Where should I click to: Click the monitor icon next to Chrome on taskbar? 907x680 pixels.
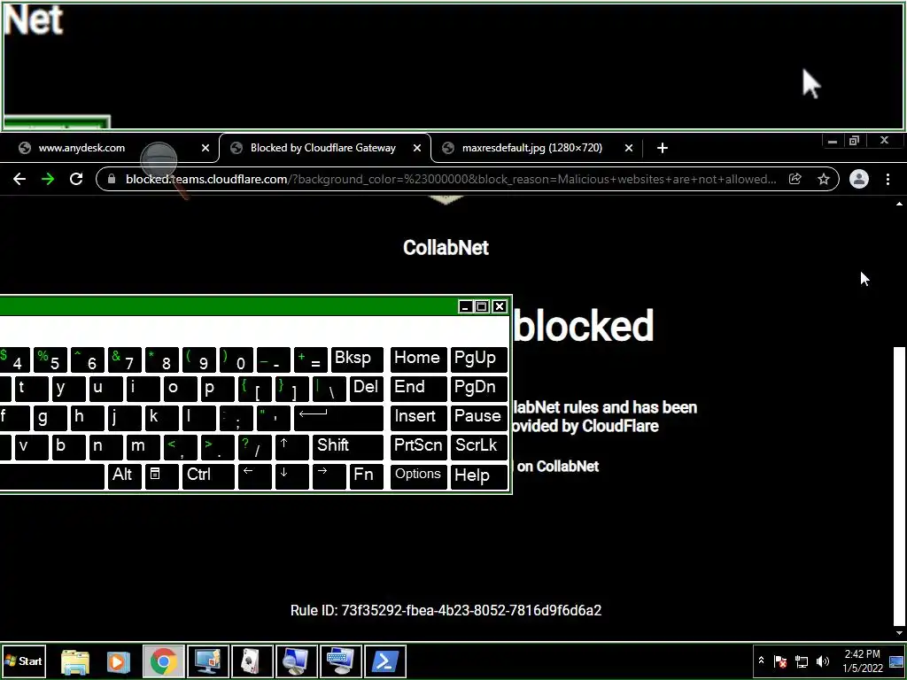[207, 661]
